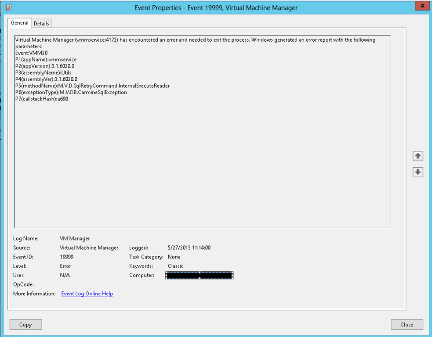Click the Close button at bottom right
The image size is (432, 337).
pyautogui.click(x=407, y=325)
